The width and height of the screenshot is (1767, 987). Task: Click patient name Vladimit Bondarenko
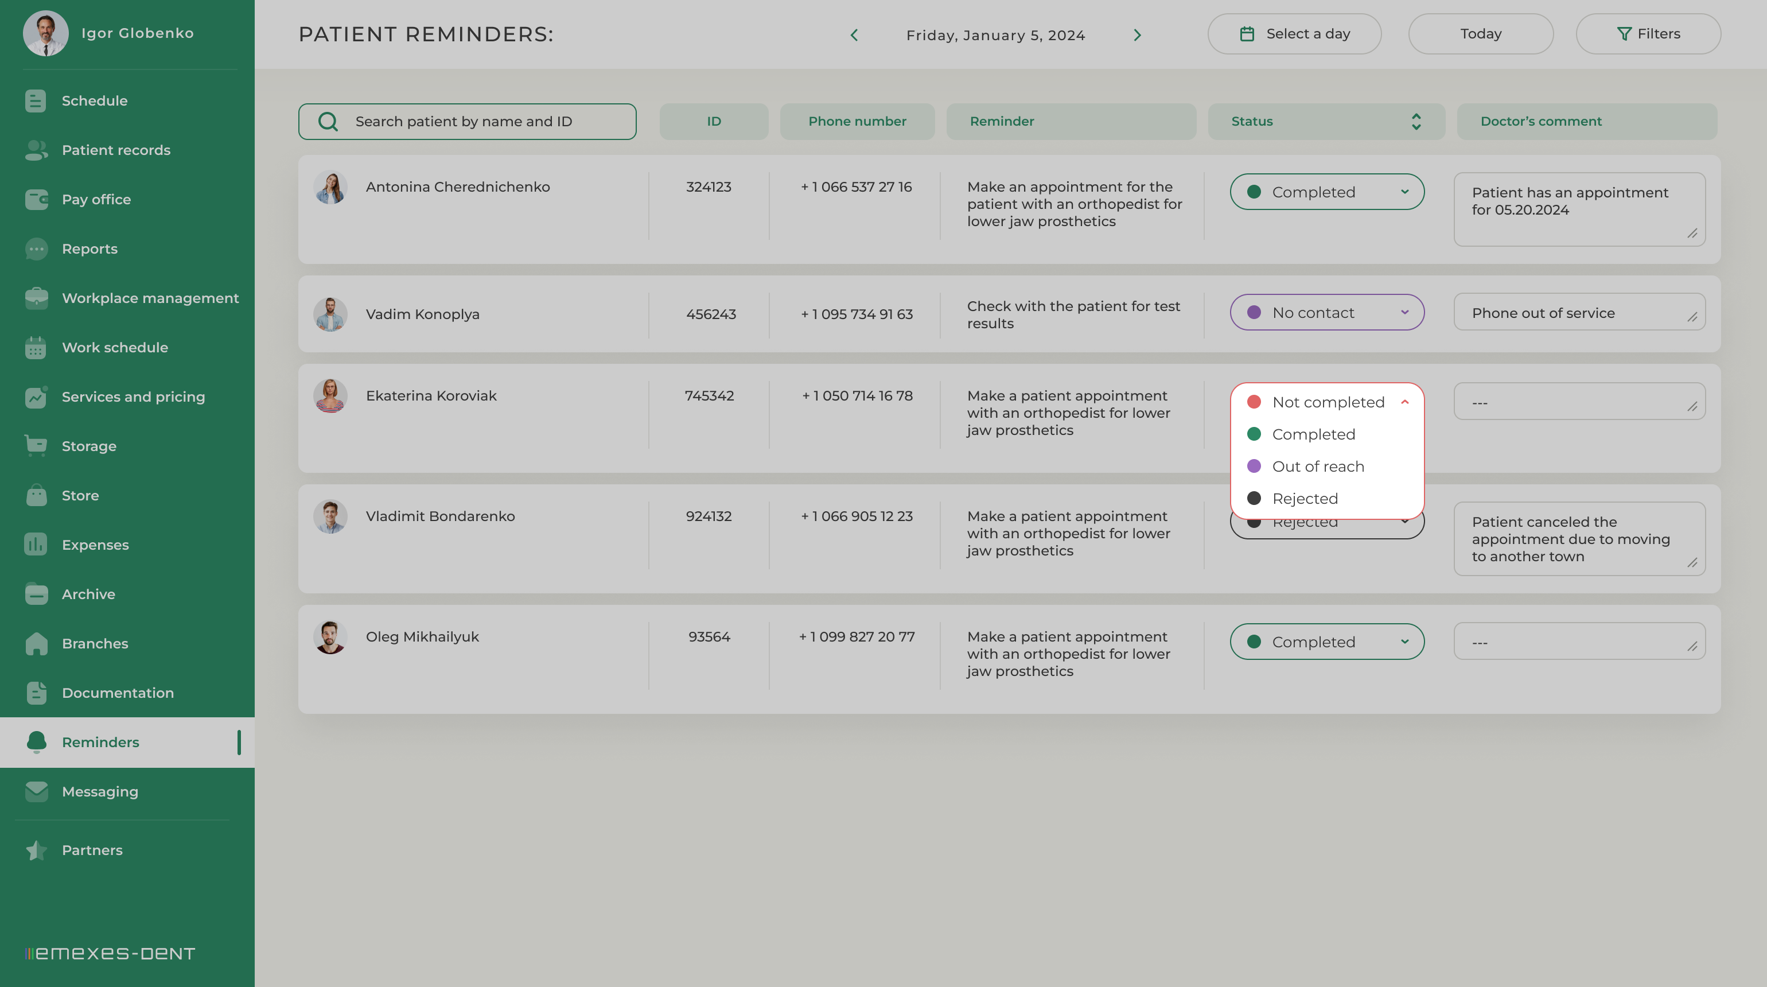[x=439, y=516]
